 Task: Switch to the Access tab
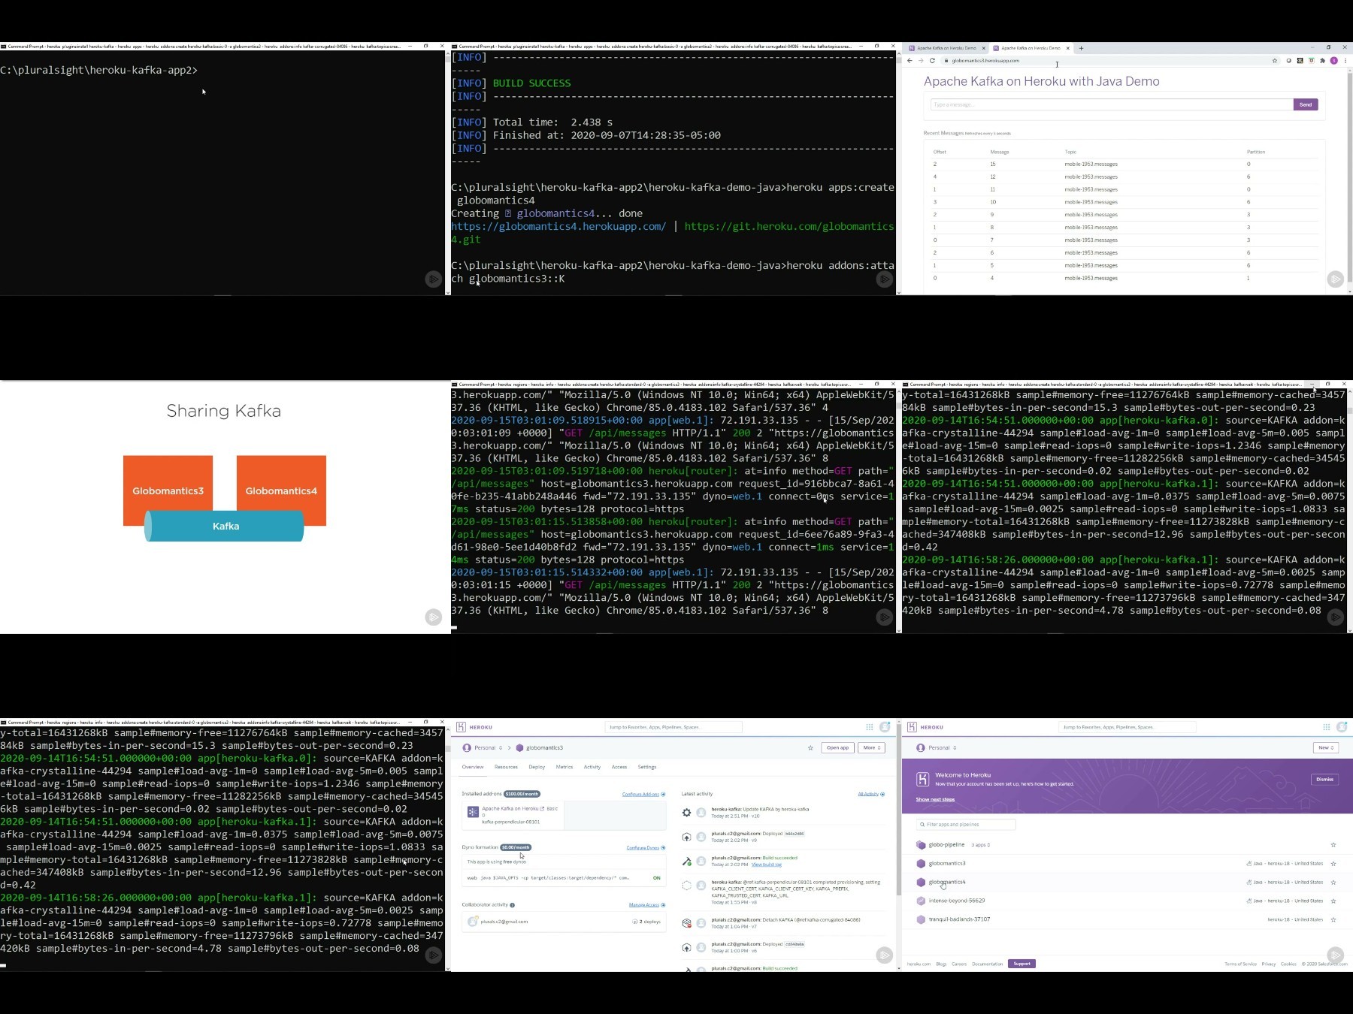click(619, 767)
